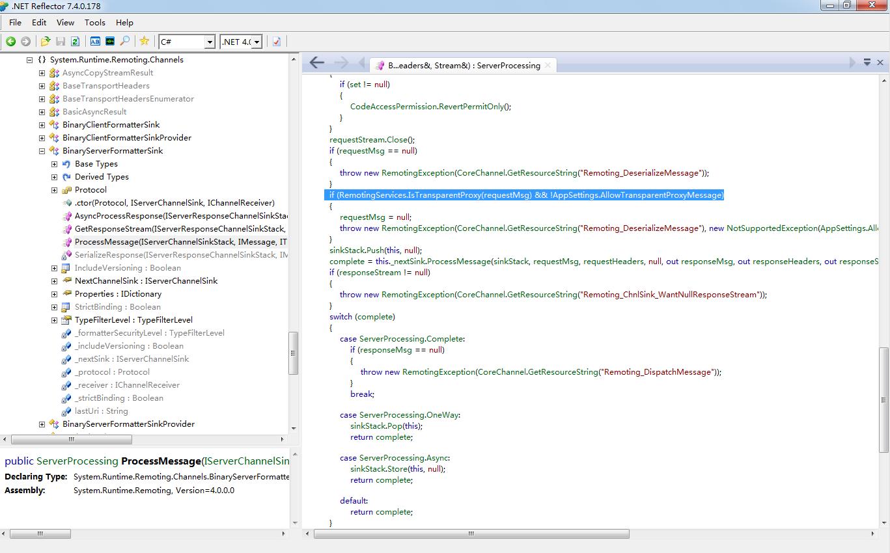Click the Base Types node icon
This screenshot has width=890, height=553.
[x=66, y=164]
